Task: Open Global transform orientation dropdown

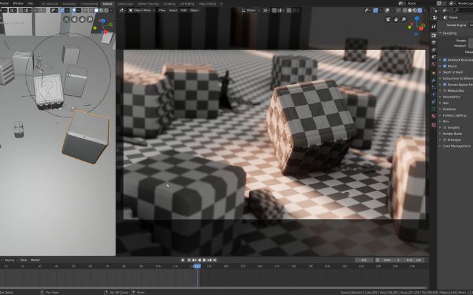Action: 250,10
